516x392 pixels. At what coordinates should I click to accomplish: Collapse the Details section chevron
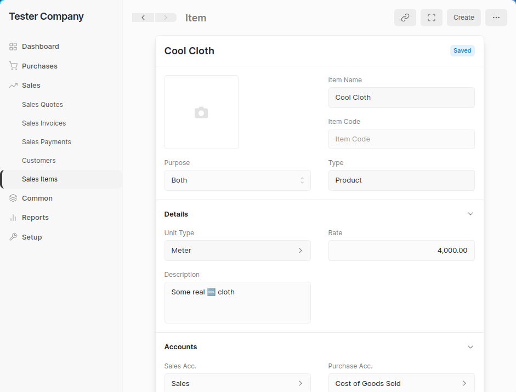point(470,214)
